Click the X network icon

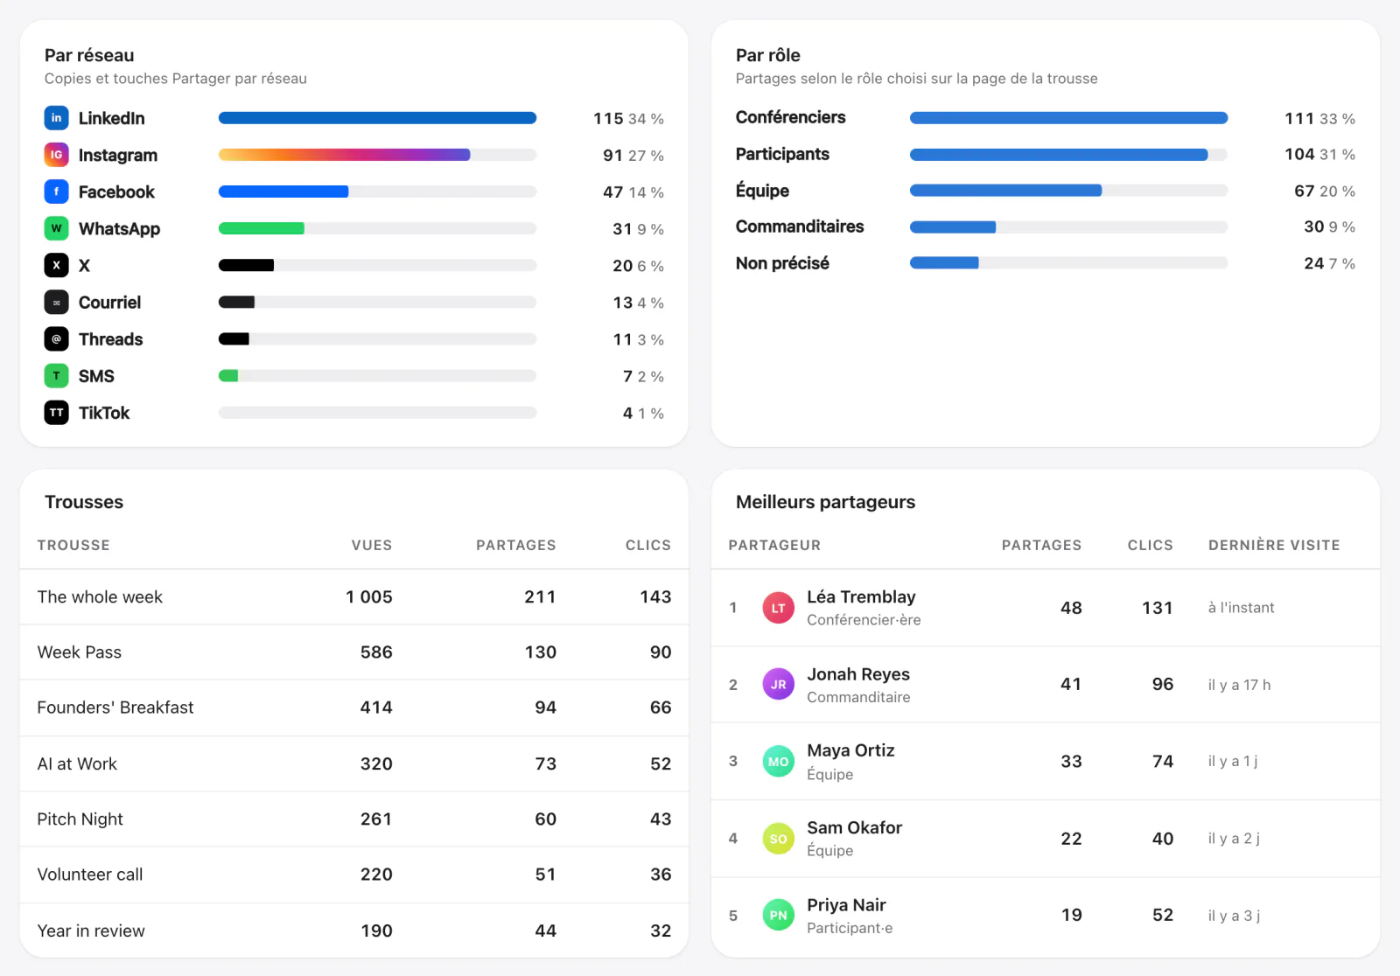57,265
